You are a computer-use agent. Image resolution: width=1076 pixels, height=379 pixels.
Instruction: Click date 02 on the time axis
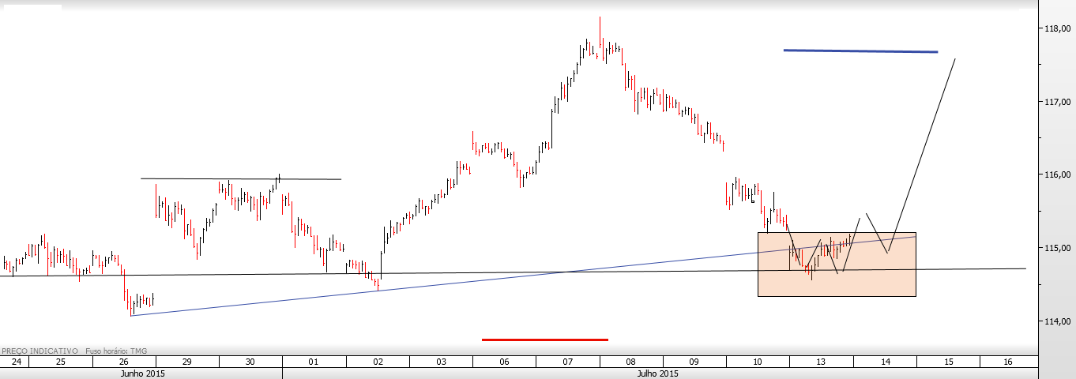(x=378, y=362)
